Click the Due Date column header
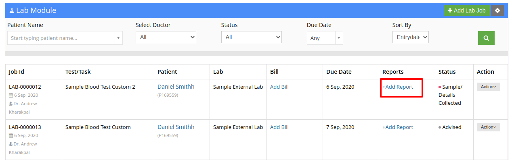The height and width of the screenshot is (160, 512). click(x=339, y=72)
